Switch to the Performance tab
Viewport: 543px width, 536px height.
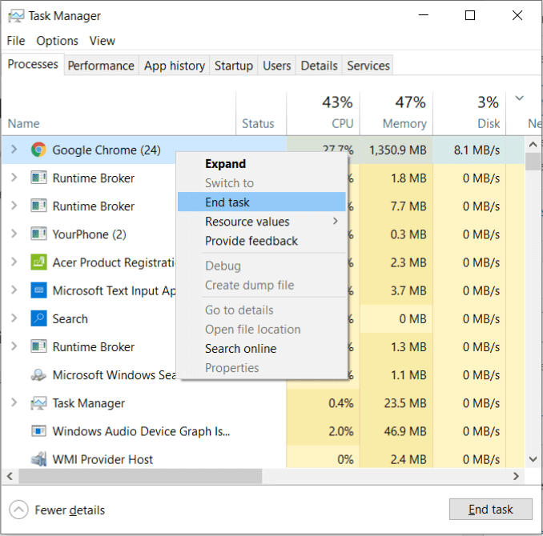100,66
